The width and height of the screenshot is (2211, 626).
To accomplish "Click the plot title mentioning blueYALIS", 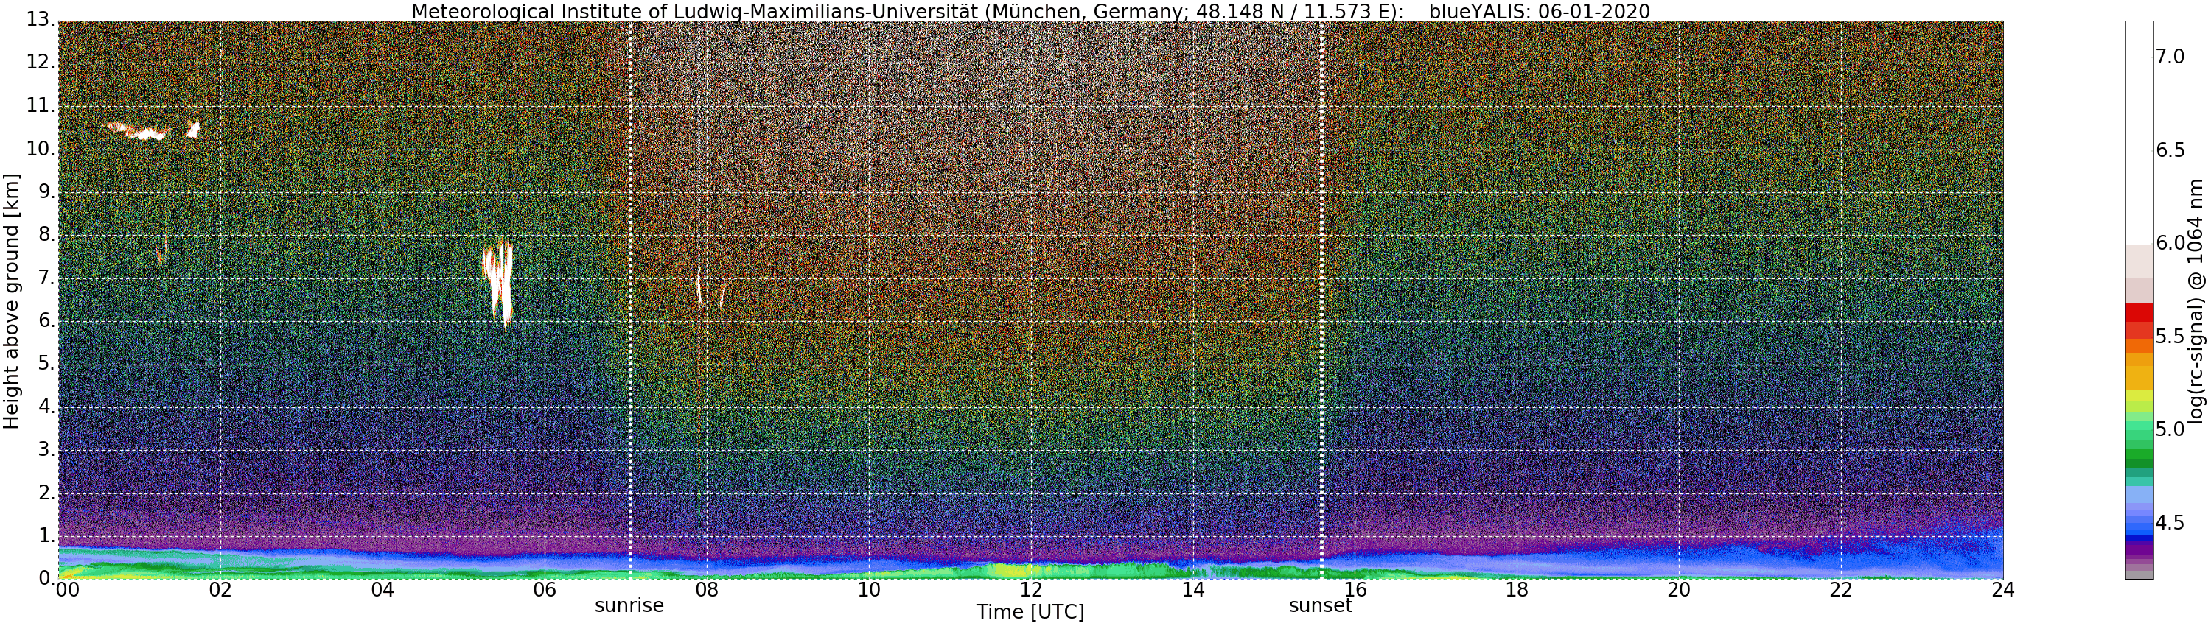I will click(1030, 11).
